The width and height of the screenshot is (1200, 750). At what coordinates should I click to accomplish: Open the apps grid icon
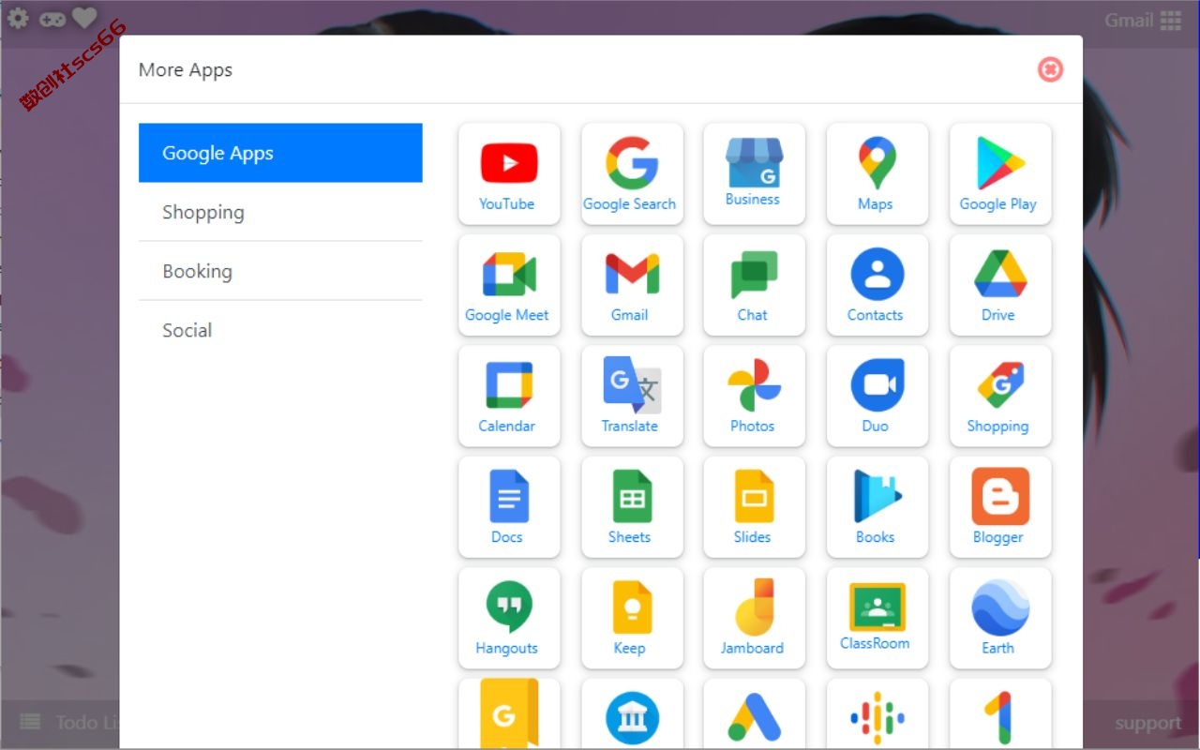coord(1170,20)
